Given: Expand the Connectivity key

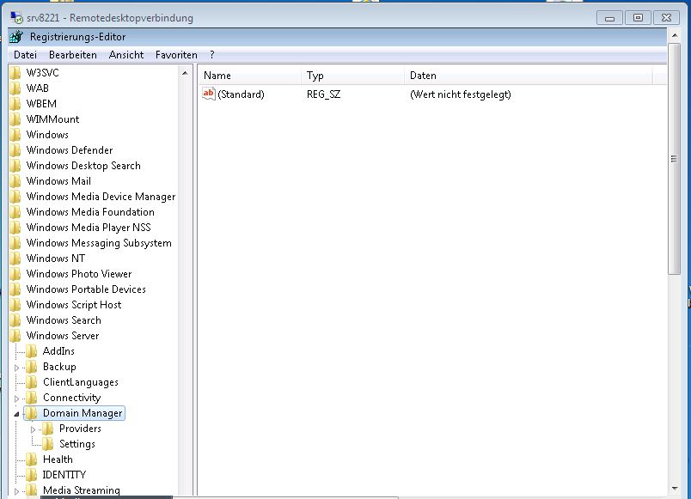Looking at the screenshot, I should tap(16, 399).
